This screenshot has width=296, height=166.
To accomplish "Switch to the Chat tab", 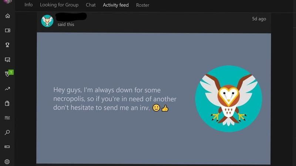I will point(91,5).
